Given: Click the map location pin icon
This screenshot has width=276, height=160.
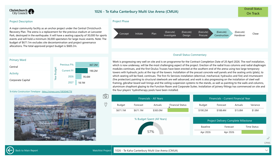Looking at the screenshot, I should [x=106, y=104].
